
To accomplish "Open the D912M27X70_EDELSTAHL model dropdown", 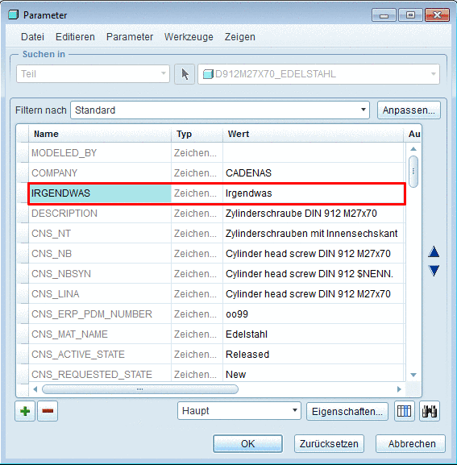I will tap(319, 74).
